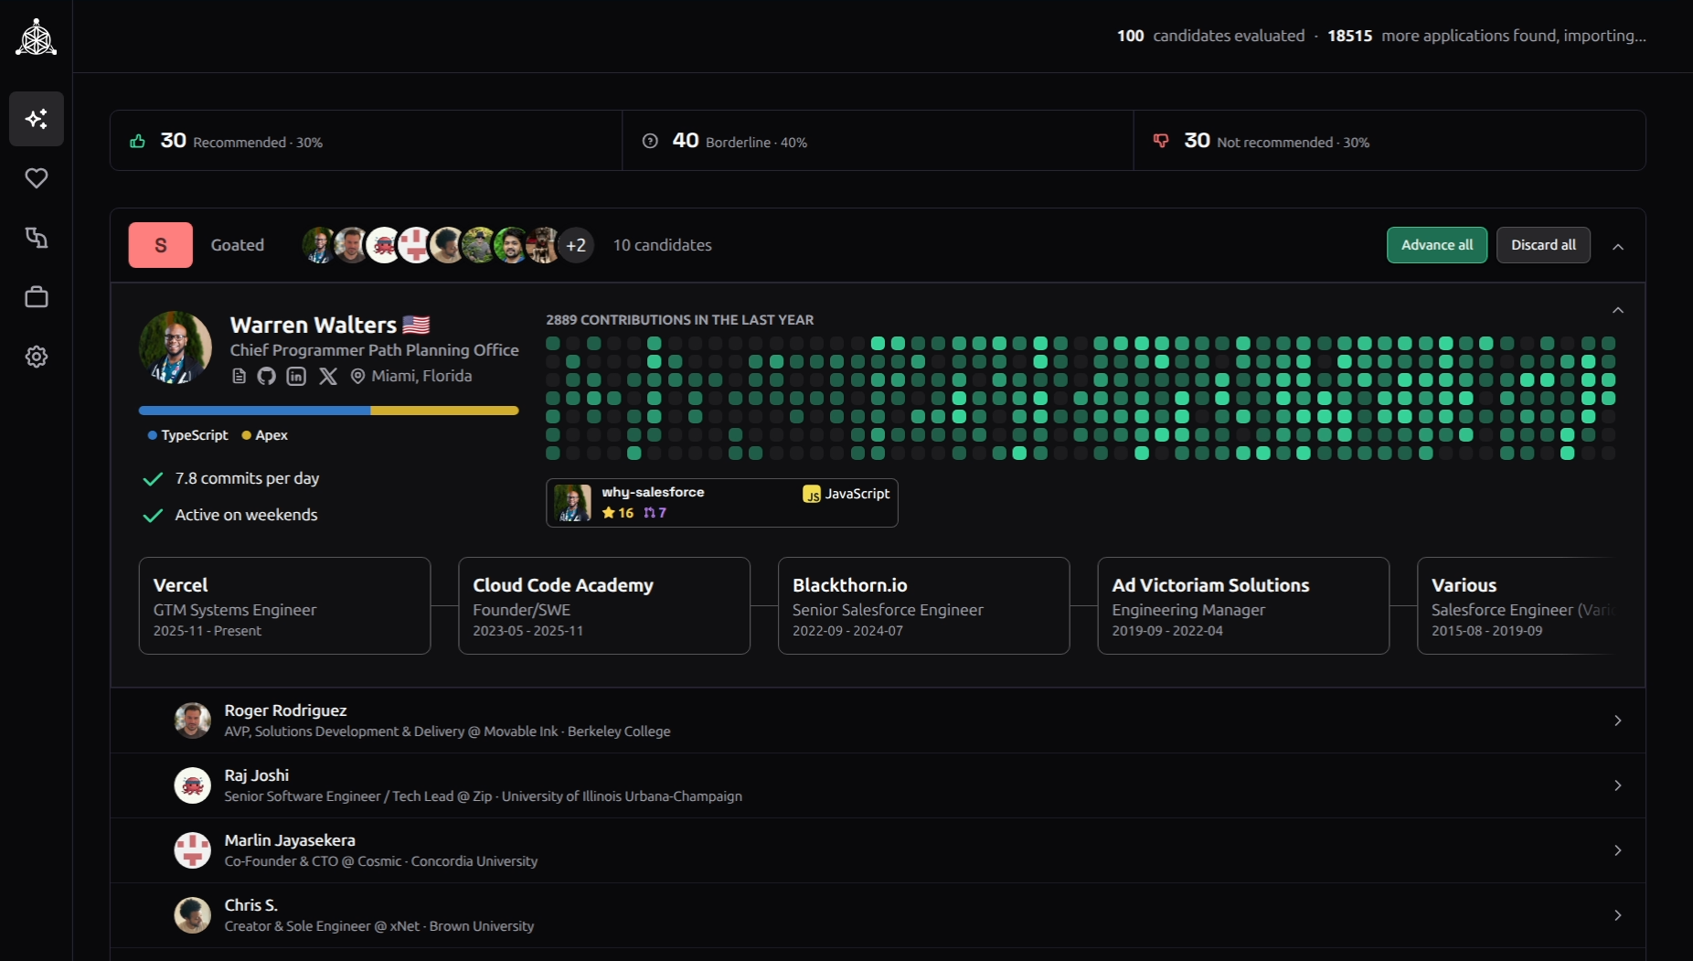
Task: Click the '100 candidates evaluated' status
Action: (1211, 36)
